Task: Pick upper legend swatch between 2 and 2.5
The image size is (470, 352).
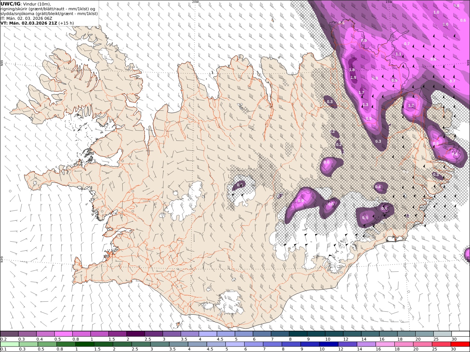Action: (x=135, y=334)
